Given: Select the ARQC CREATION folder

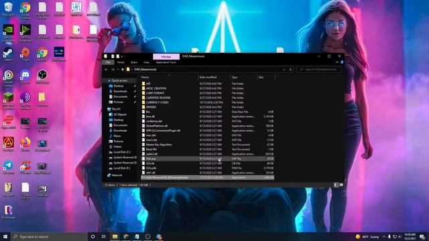Looking at the screenshot, I should point(156,88).
